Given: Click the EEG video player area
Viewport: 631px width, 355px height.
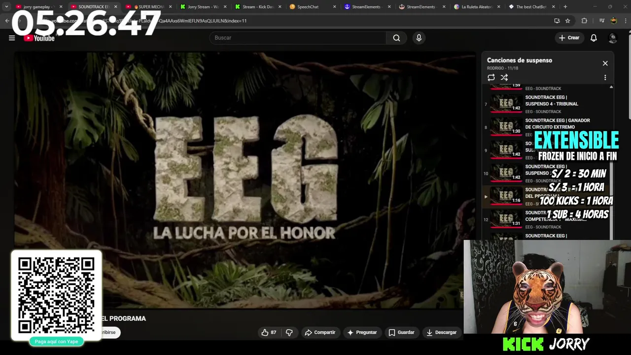Looking at the screenshot, I should tap(245, 180).
